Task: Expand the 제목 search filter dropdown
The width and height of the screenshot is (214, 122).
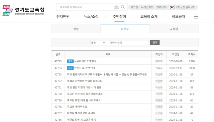Action: tap(98, 43)
